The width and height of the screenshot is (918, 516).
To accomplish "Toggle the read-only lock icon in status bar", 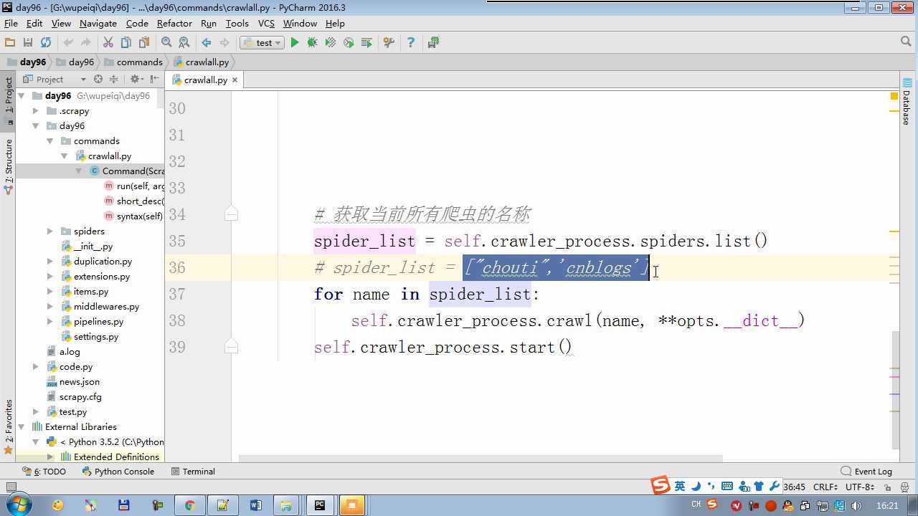I will (x=888, y=487).
